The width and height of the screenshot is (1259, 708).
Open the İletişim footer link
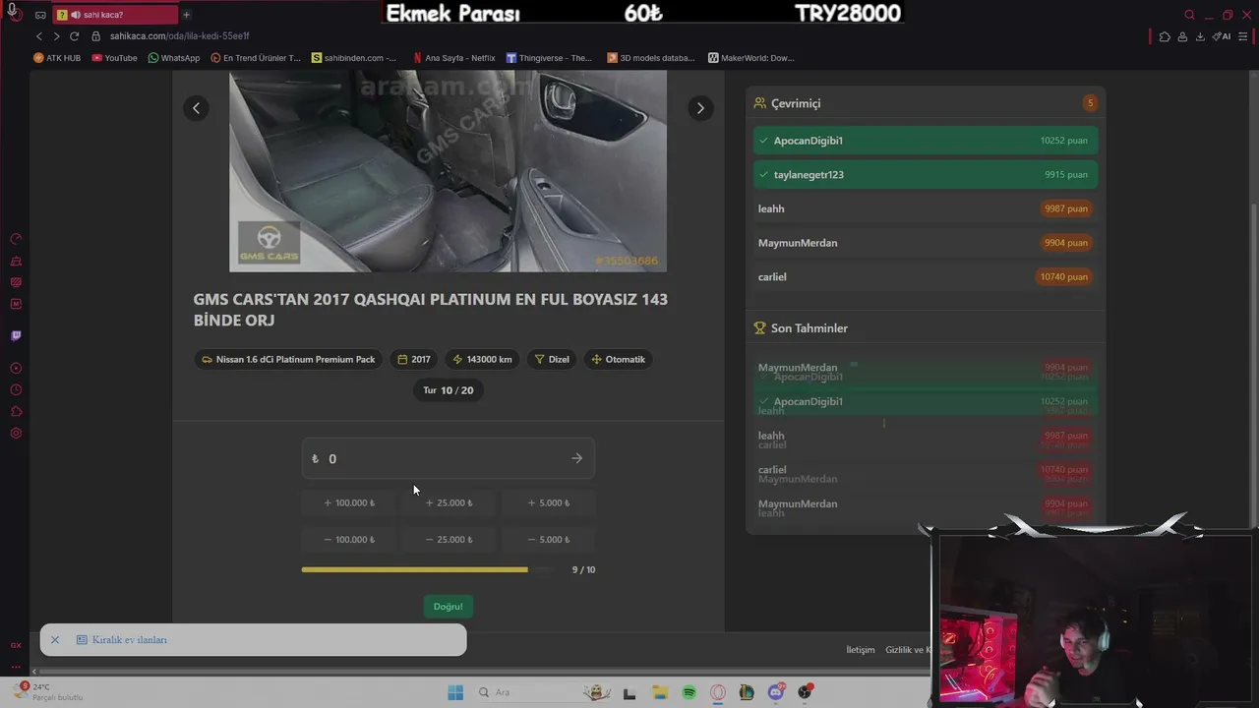(x=861, y=650)
